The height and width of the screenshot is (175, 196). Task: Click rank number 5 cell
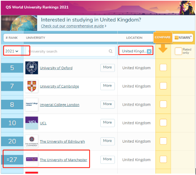tap(12, 68)
